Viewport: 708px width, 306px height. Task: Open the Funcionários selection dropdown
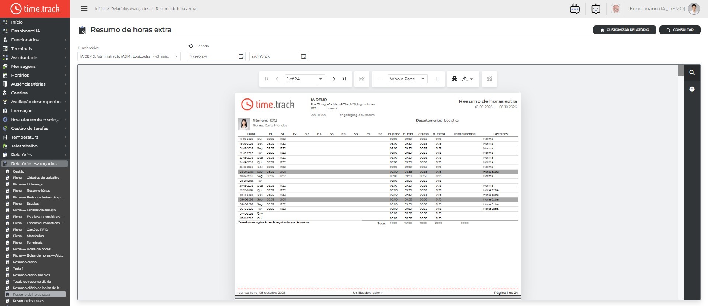coord(129,56)
